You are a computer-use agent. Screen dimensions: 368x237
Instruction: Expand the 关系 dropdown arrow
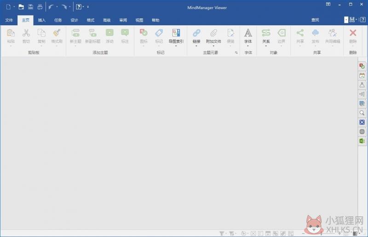(266, 46)
